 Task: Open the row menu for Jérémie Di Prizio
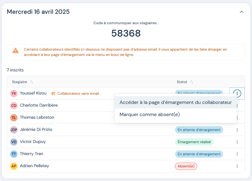[237, 130]
